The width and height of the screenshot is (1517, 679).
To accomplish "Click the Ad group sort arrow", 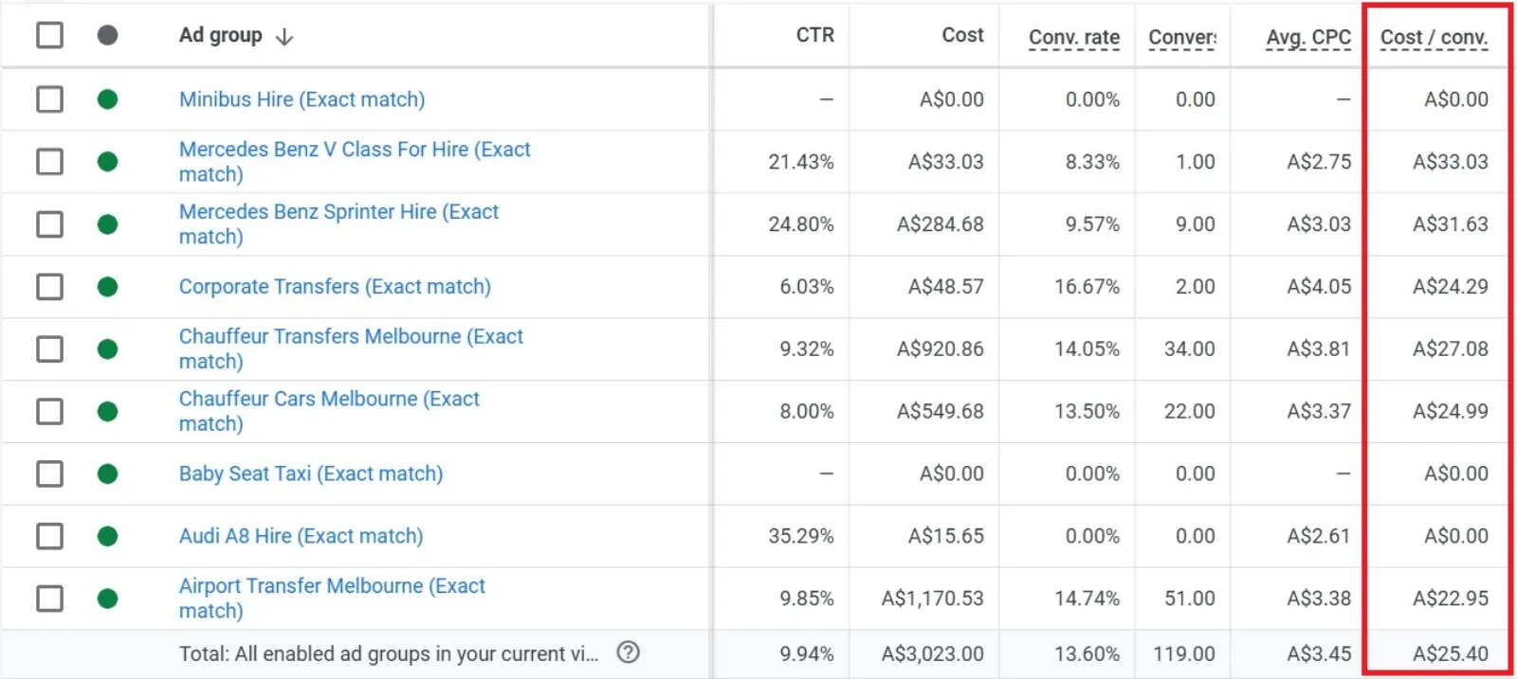I will (283, 37).
